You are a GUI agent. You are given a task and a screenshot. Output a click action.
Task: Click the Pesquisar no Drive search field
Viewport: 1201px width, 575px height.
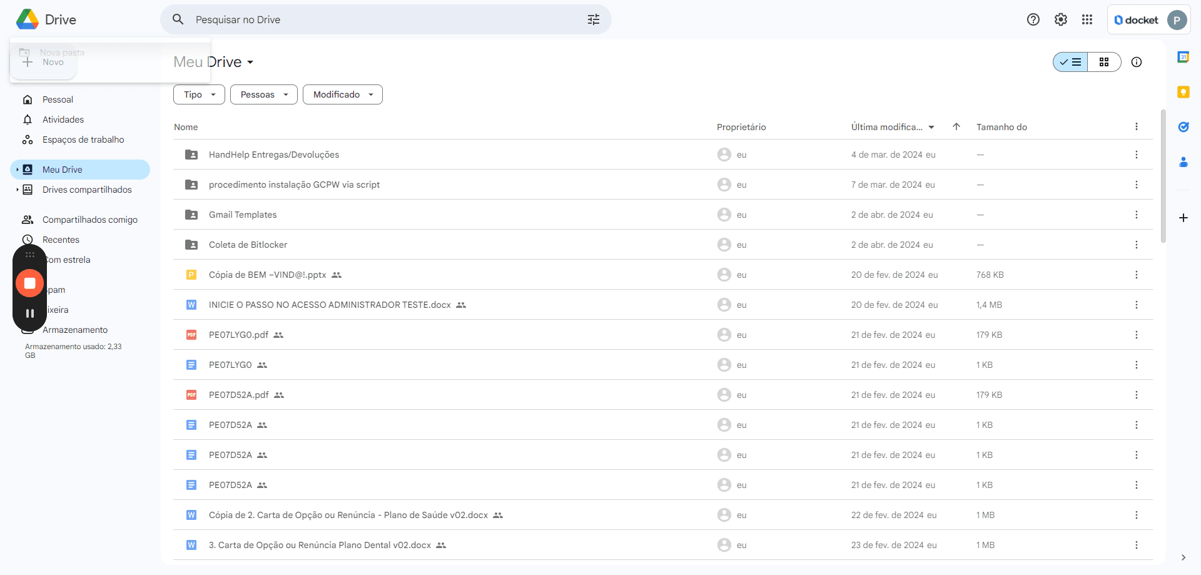click(385, 19)
